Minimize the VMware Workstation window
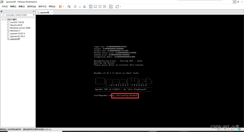 pos(234,2)
